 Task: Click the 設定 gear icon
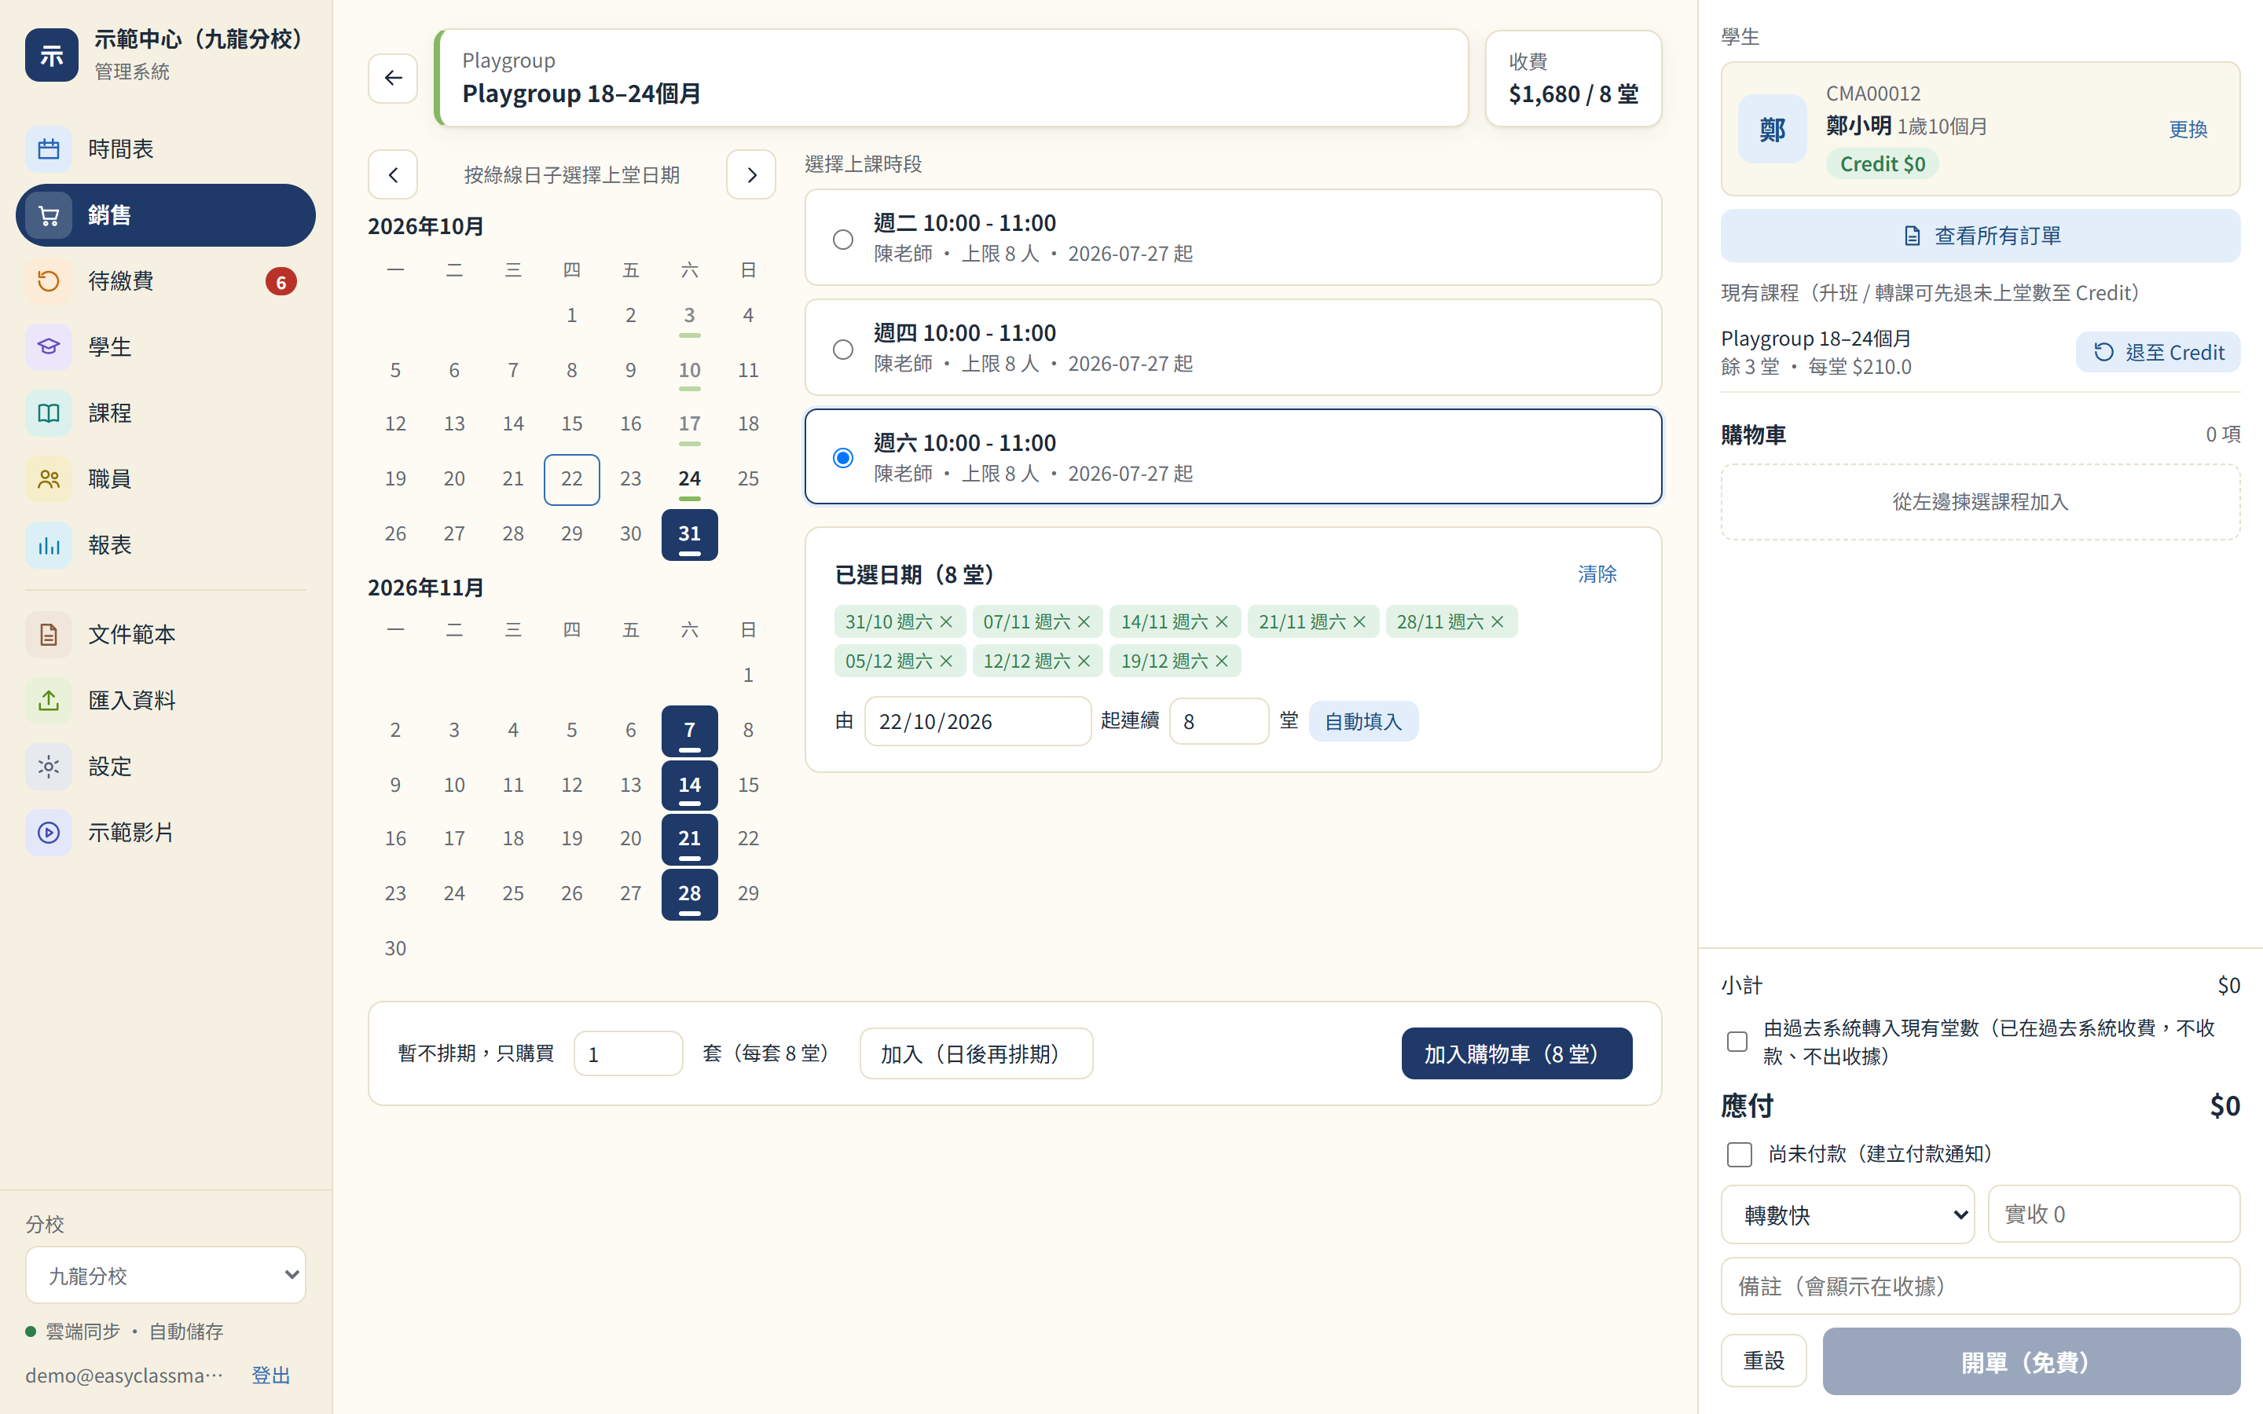click(49, 766)
